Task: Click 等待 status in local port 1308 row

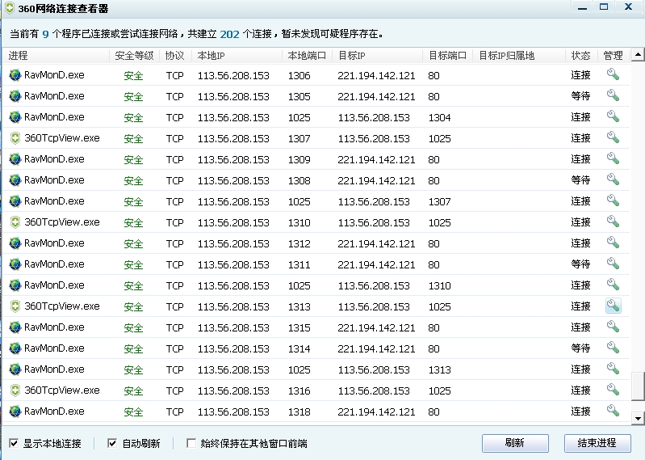Action: [x=581, y=180]
